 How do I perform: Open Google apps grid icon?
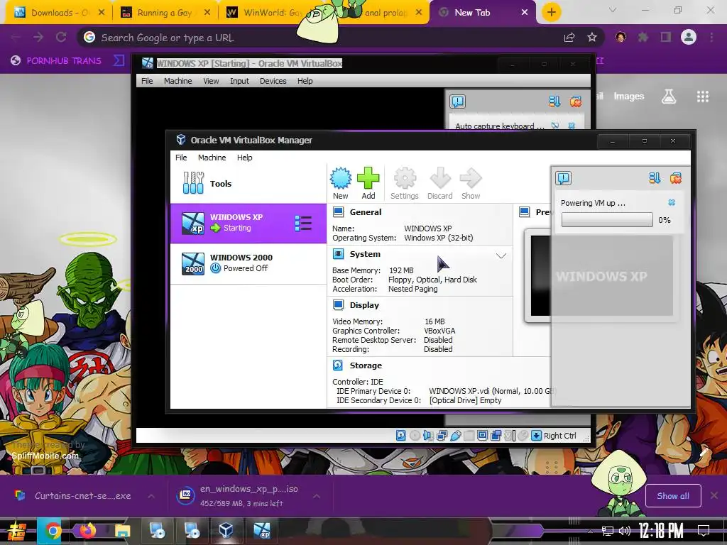point(703,97)
